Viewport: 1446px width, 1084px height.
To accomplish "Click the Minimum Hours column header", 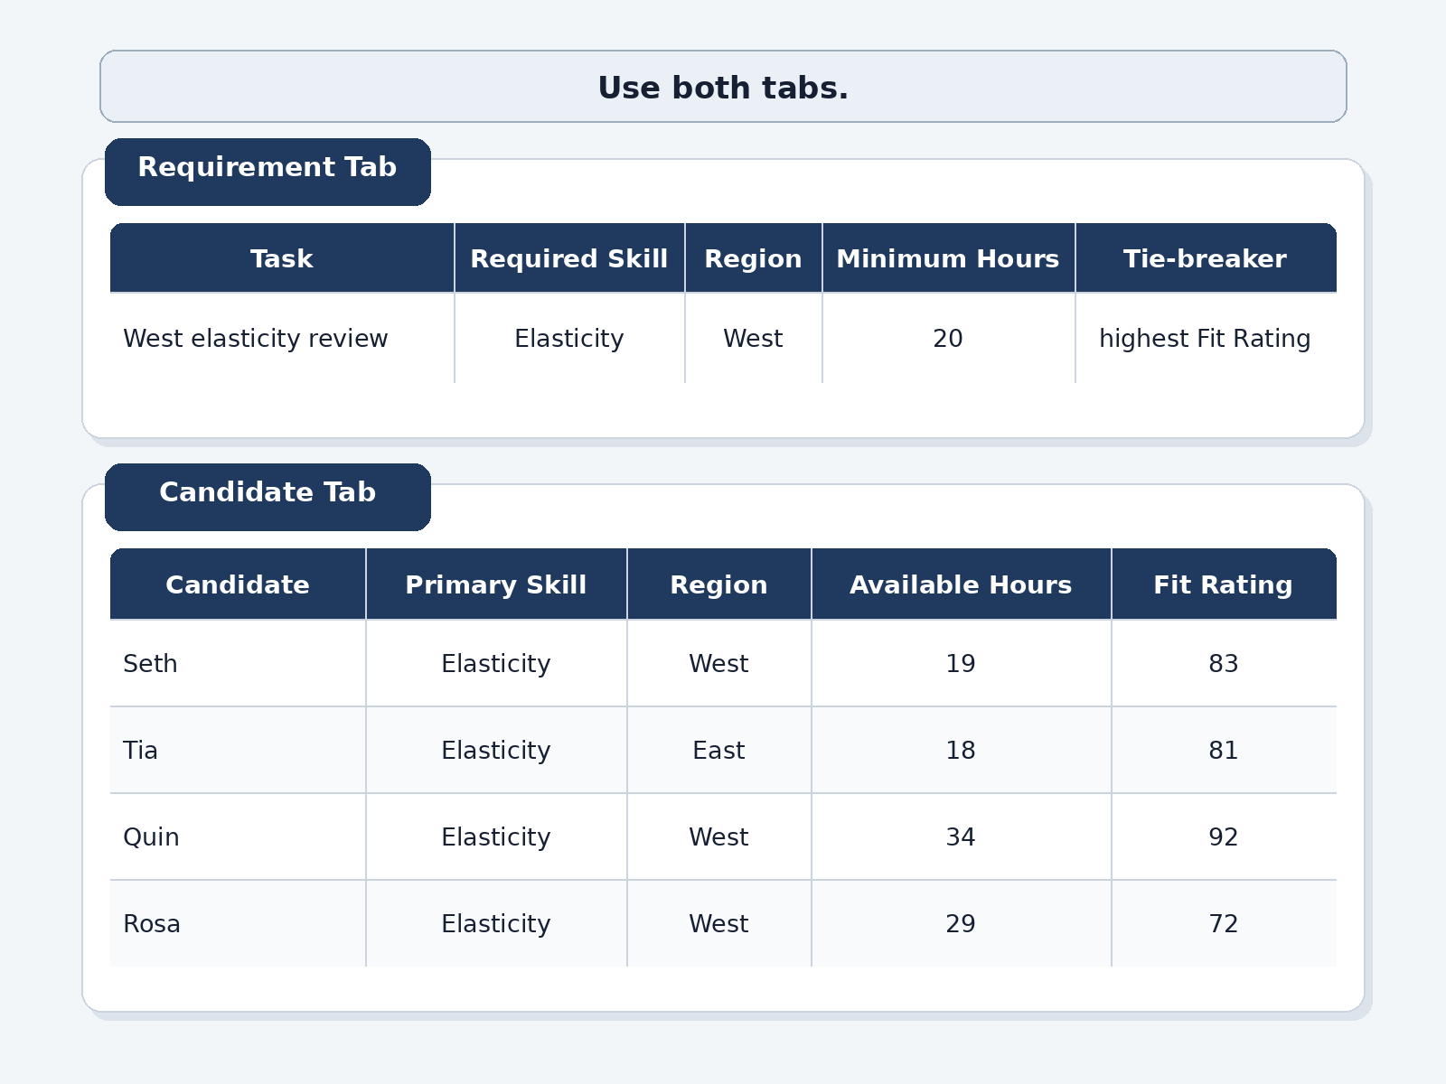I will [948, 258].
